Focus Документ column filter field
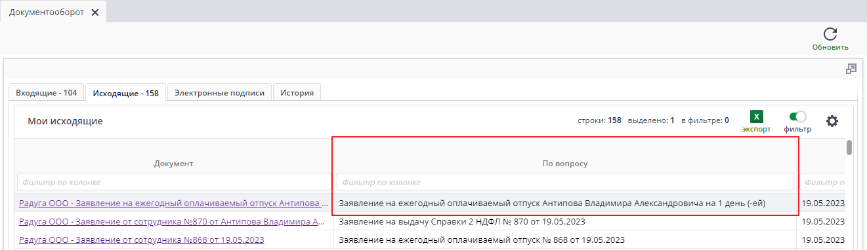Image resolution: width=867 pixels, height=250 pixels. pyautogui.click(x=174, y=182)
